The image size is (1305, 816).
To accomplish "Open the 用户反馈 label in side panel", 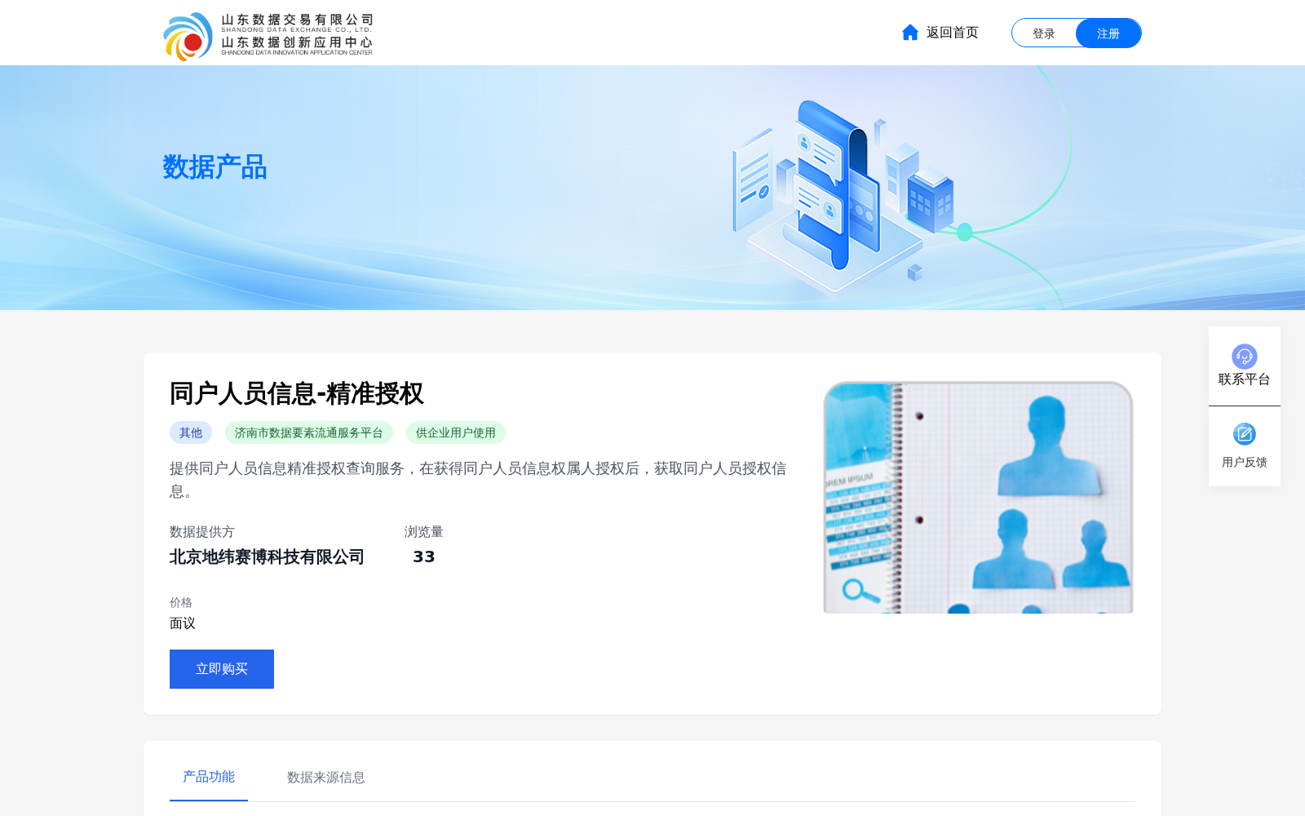I will tap(1245, 463).
